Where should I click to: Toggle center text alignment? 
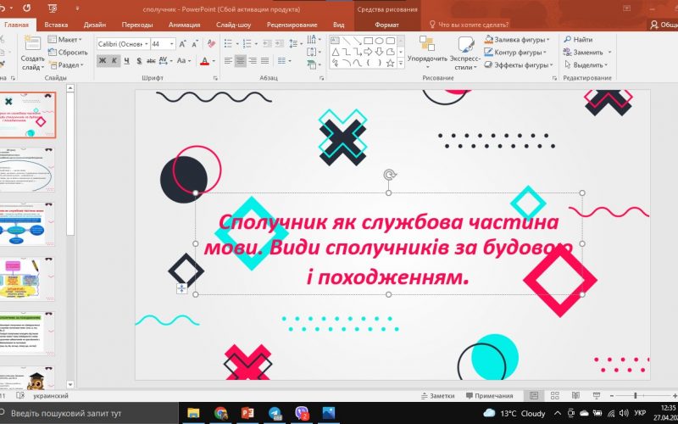(x=241, y=61)
